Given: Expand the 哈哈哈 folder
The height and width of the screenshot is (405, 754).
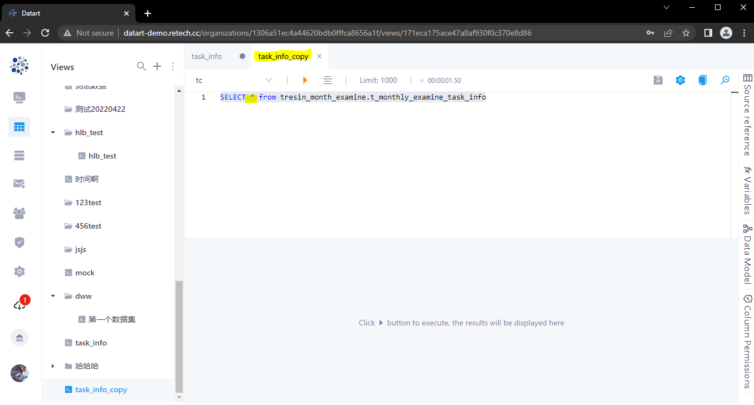Looking at the screenshot, I should [53, 366].
